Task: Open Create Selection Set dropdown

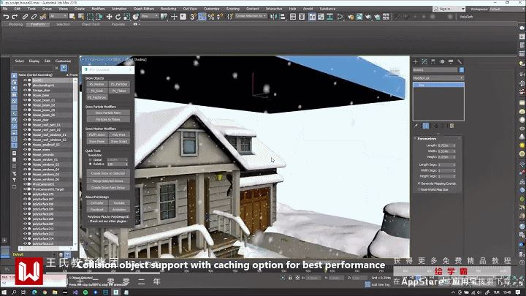Action: (251, 16)
